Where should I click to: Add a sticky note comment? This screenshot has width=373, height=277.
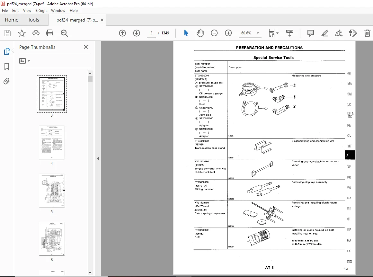[310, 33]
